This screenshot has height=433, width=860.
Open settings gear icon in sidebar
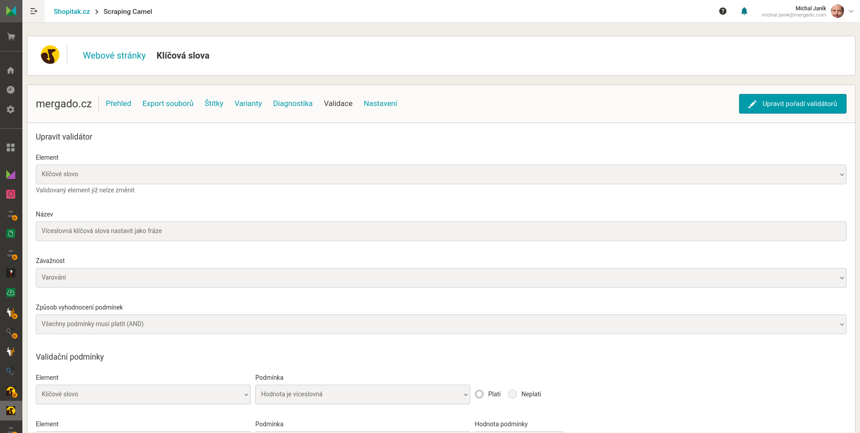(x=11, y=110)
